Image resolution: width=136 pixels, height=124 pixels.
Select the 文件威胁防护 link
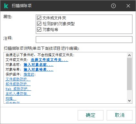[x=18, y=79]
